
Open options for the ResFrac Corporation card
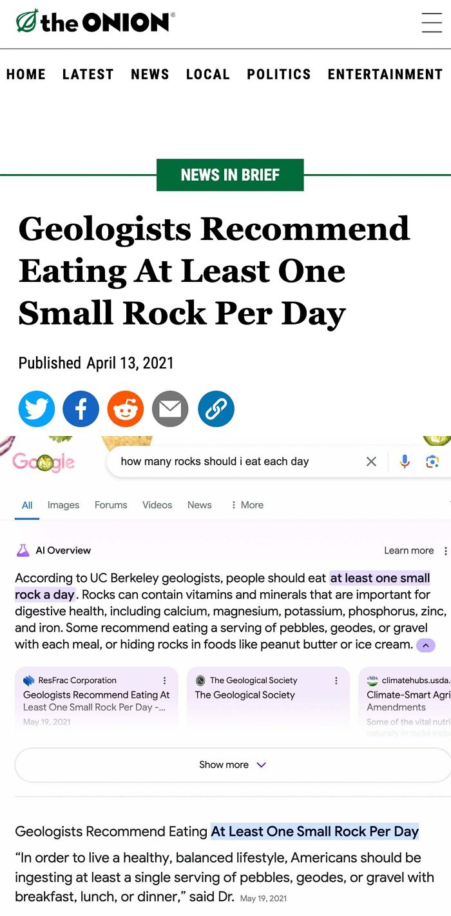point(164,680)
